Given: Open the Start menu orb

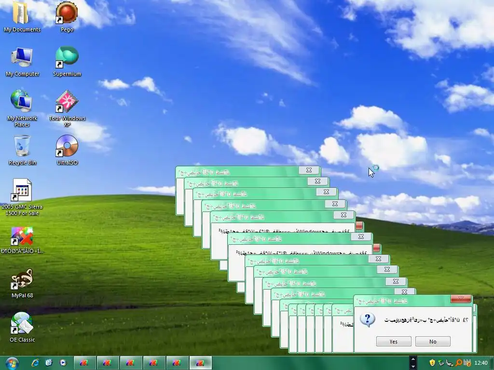Looking at the screenshot, I should (12, 363).
